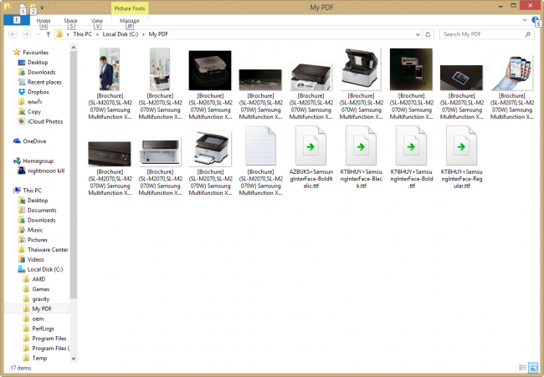
Task: Select Local Disk (C:) in the tree
Action: coord(45,269)
